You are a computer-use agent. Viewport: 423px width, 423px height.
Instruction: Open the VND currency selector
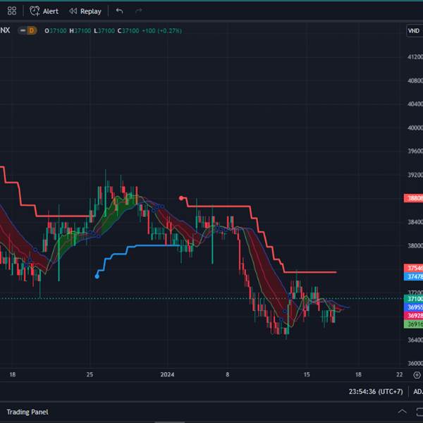[x=414, y=31]
